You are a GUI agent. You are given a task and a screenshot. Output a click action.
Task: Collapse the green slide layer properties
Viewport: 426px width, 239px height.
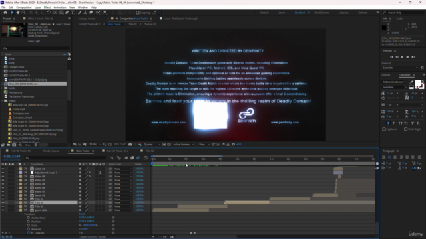pos(17,210)
